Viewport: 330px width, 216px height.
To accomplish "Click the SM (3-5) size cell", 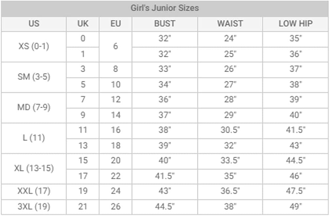I will click(x=34, y=77).
